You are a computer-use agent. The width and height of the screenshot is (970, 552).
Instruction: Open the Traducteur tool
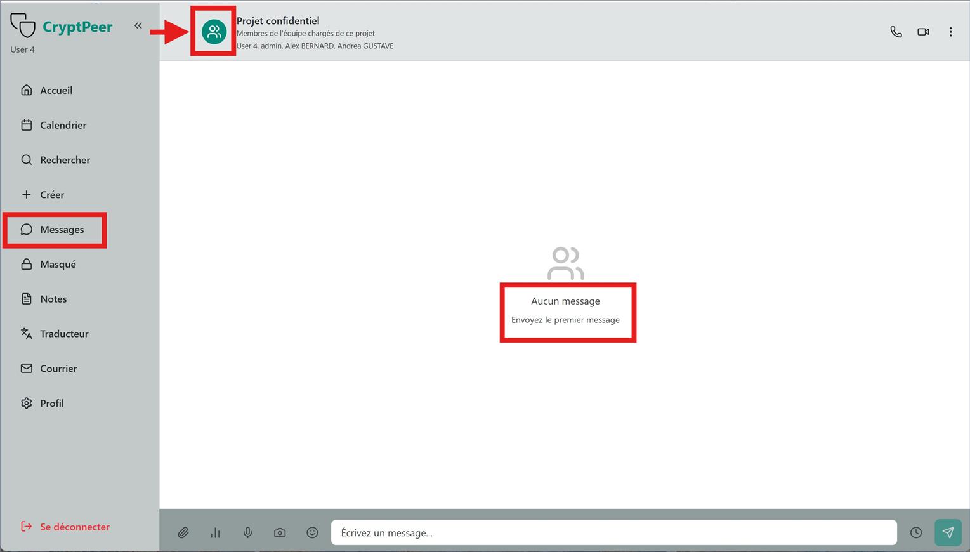pos(63,333)
